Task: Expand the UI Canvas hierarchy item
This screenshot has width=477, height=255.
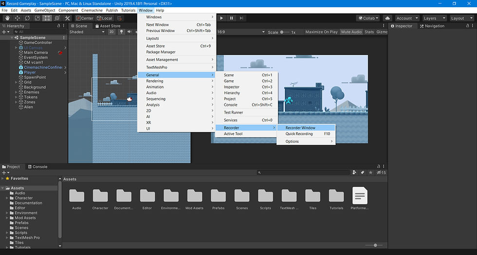Action: tap(16, 48)
